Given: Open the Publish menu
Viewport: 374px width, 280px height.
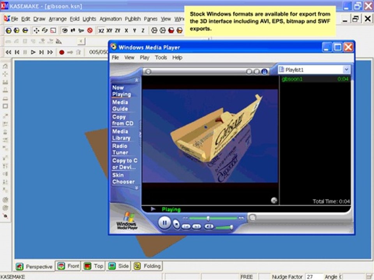Looking at the screenshot, I should 132,19.
